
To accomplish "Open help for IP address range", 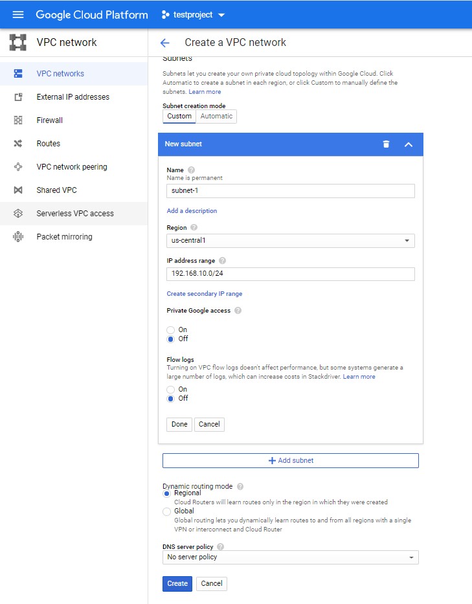I will coord(222,261).
